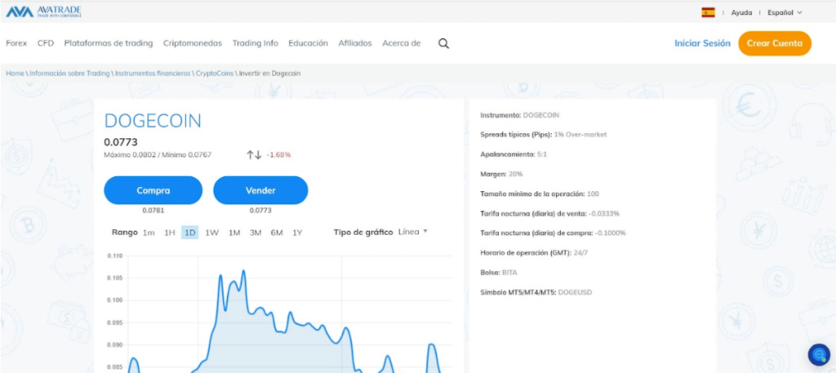
Task: Click Horario de operación 24/7 row
Action: [x=534, y=252]
